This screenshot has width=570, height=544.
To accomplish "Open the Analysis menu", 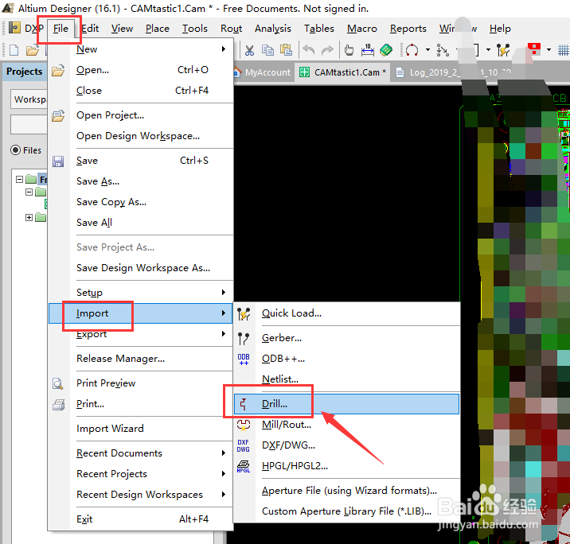I will 273,29.
